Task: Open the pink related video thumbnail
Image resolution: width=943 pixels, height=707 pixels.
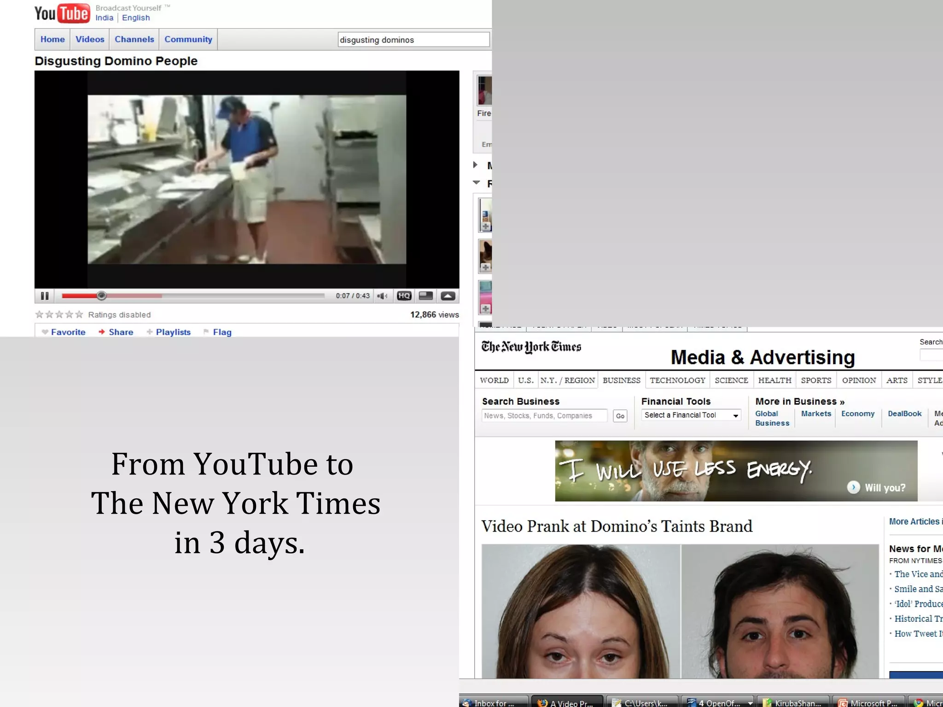Action: tap(485, 297)
